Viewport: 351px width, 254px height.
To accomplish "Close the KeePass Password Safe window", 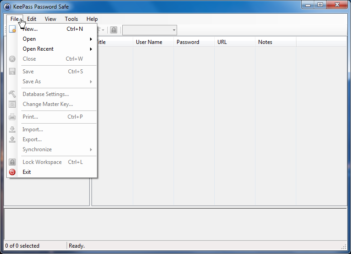I will click(337, 5).
